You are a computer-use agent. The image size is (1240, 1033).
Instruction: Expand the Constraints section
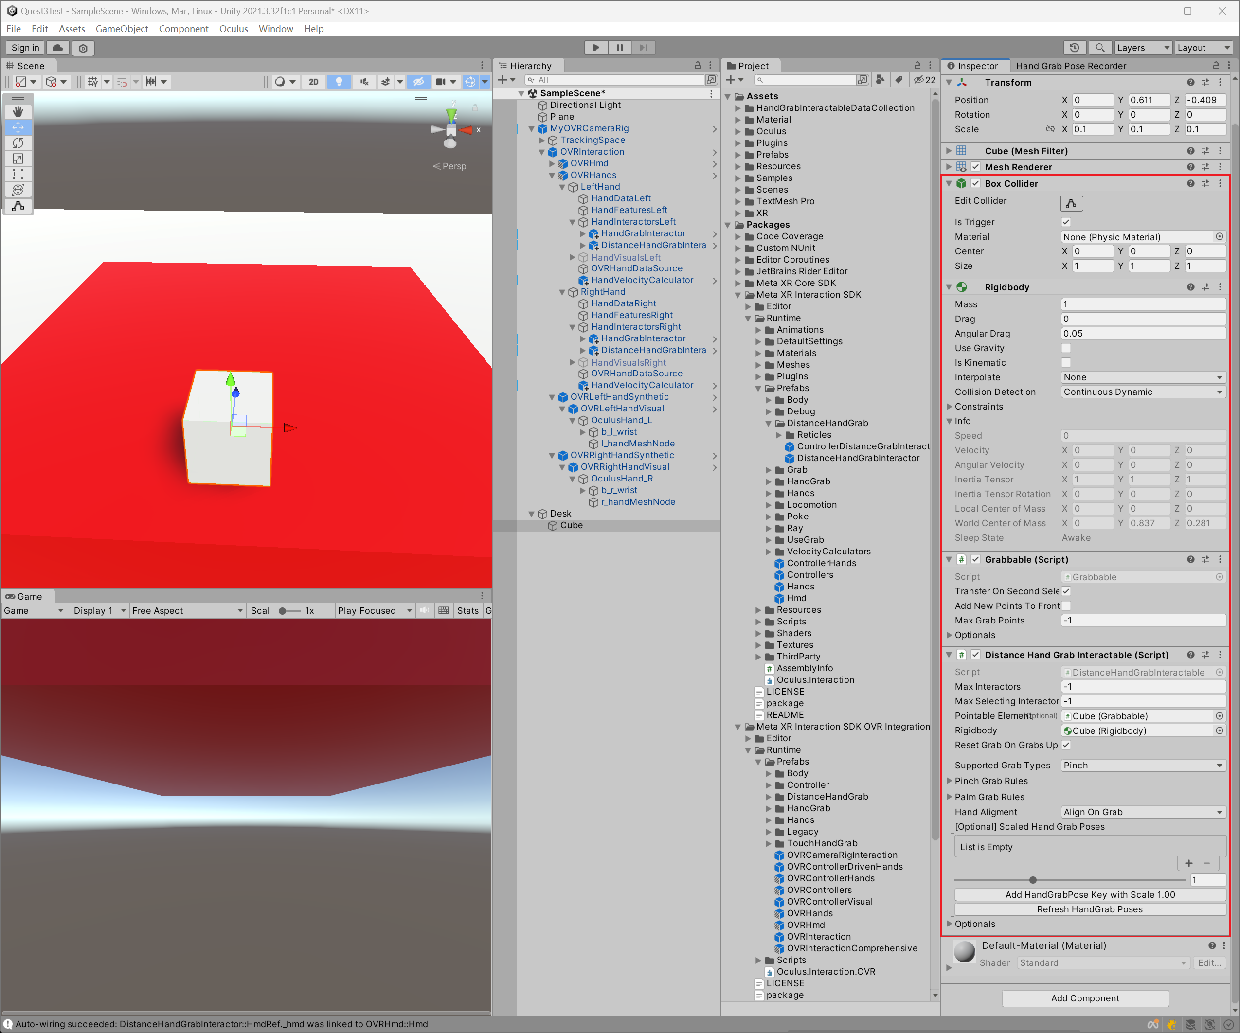coord(950,407)
